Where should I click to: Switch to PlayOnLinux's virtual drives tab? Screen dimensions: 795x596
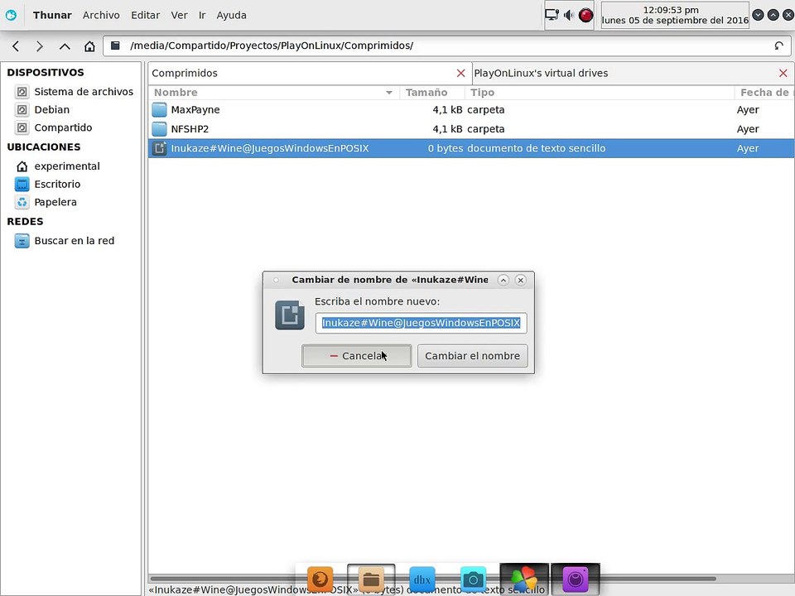pos(624,73)
